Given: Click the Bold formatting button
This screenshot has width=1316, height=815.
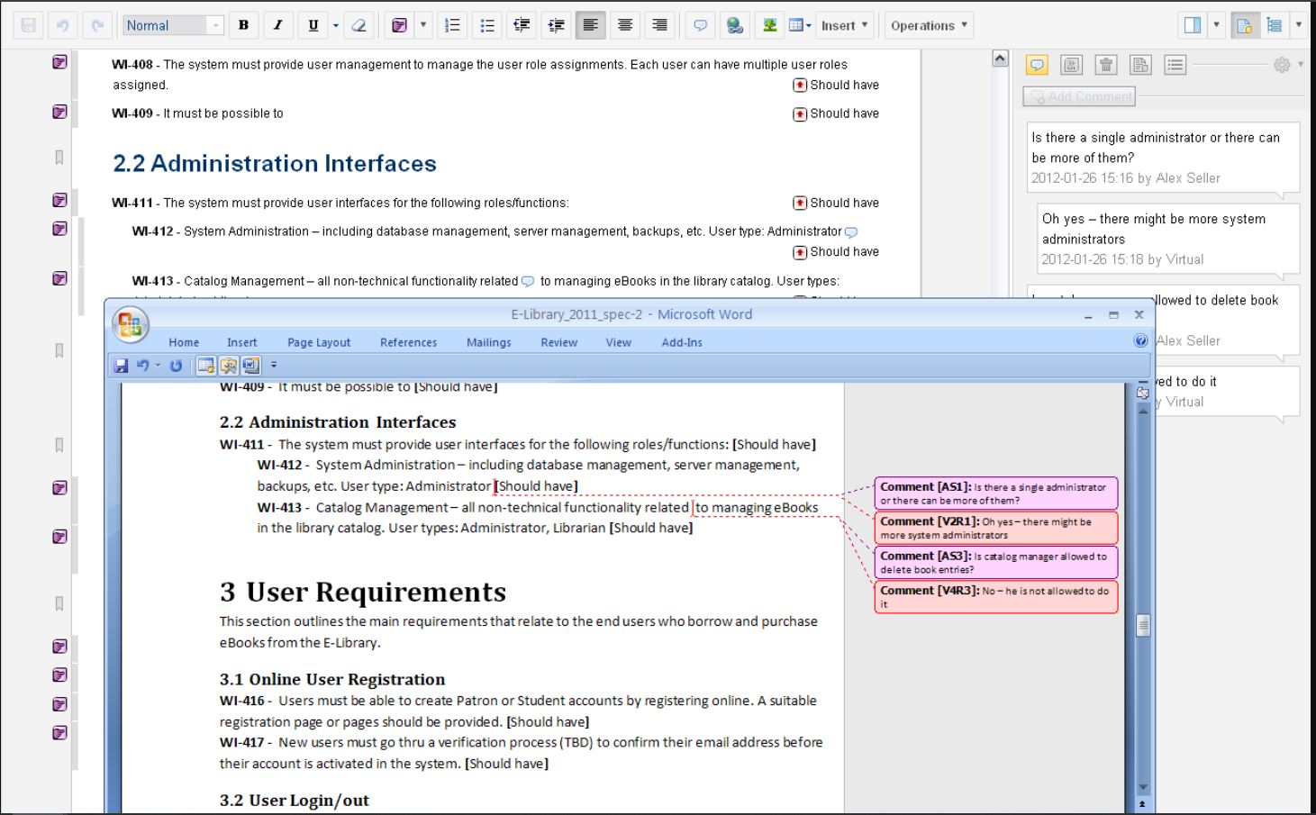Looking at the screenshot, I should [243, 25].
